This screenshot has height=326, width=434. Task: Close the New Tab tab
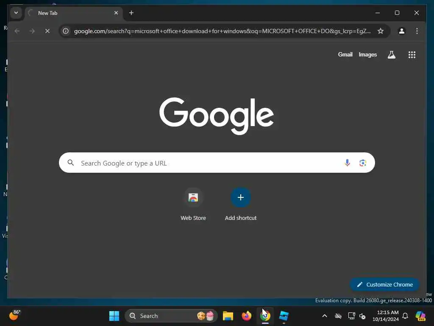point(116,13)
